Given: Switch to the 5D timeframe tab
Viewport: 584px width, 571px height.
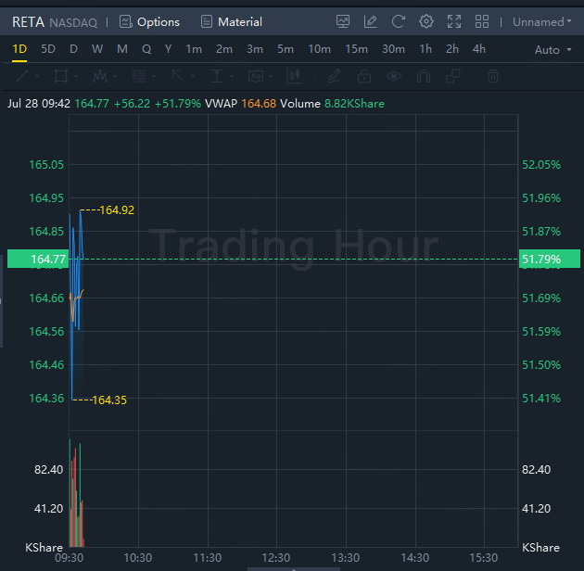Looking at the screenshot, I should pos(48,49).
